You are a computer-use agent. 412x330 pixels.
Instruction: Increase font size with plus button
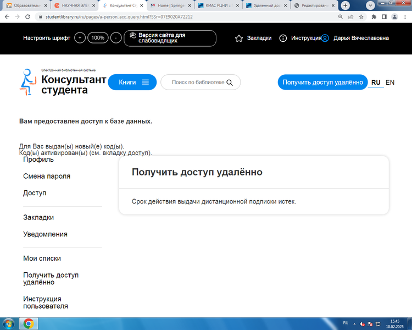click(x=80, y=38)
